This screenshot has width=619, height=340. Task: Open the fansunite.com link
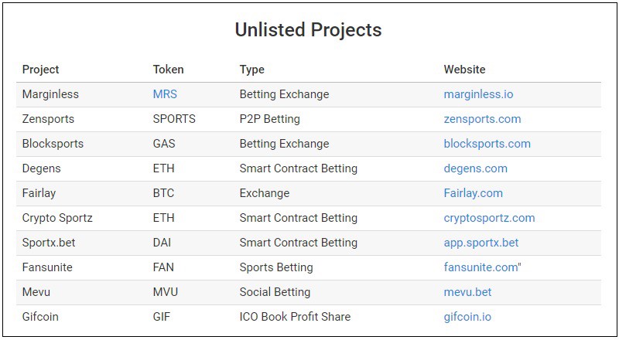480,267
